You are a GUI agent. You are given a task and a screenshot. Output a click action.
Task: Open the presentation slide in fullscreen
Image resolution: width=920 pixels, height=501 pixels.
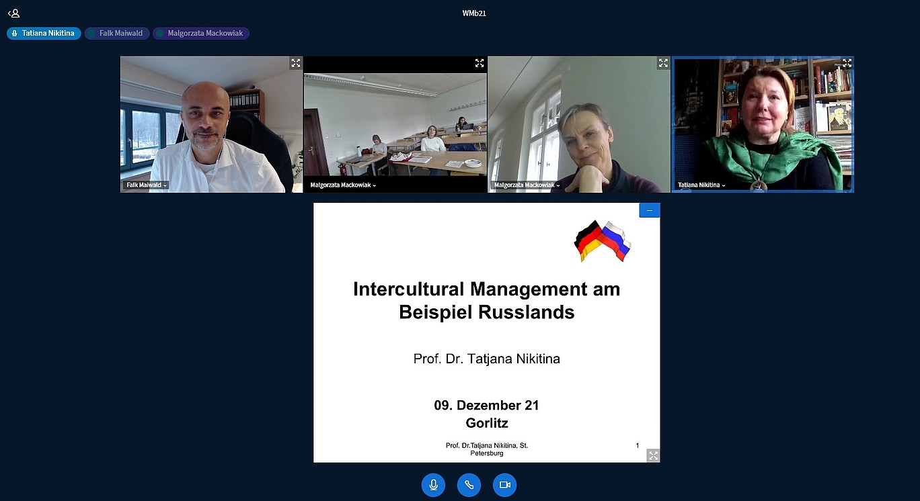click(x=652, y=455)
